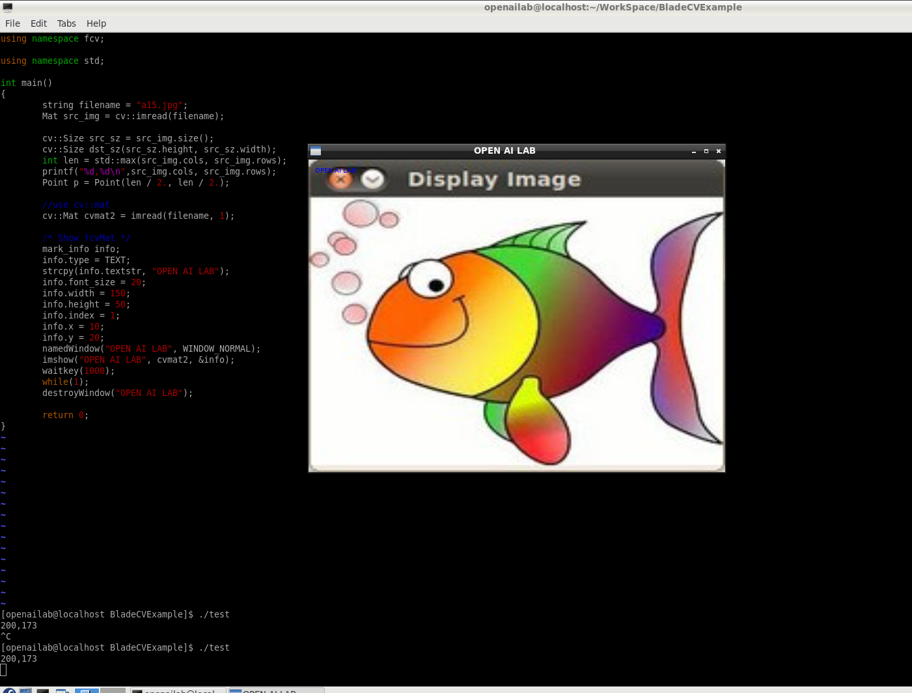Click line 'info.x = 10;'

pyautogui.click(x=73, y=326)
